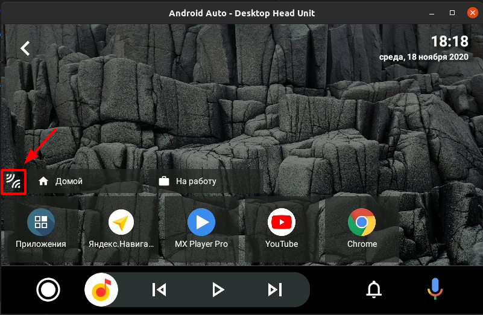This screenshot has width=483, height=315.
Task: Tap the wireless signal icon highlighted in red
Action: 14,181
